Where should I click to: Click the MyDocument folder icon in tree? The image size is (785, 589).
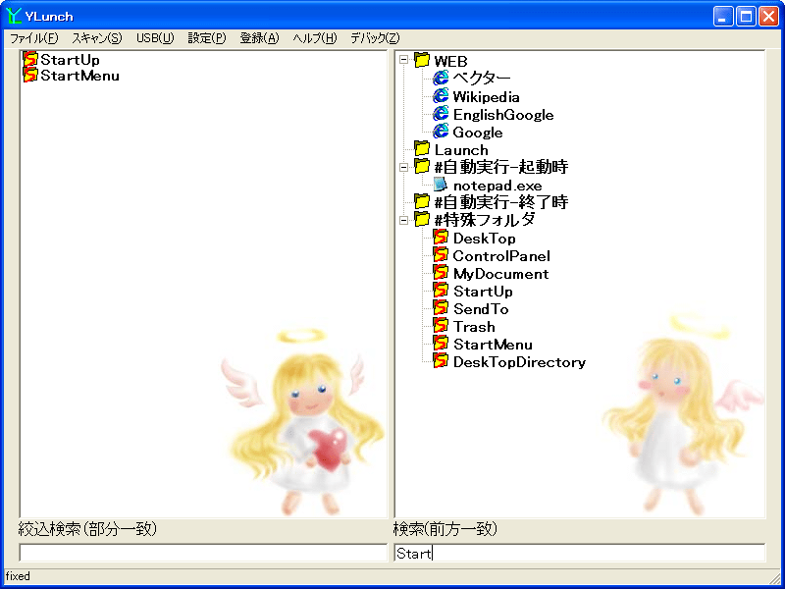(441, 273)
